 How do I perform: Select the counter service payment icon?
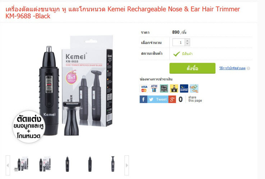pyautogui.click(x=184, y=88)
